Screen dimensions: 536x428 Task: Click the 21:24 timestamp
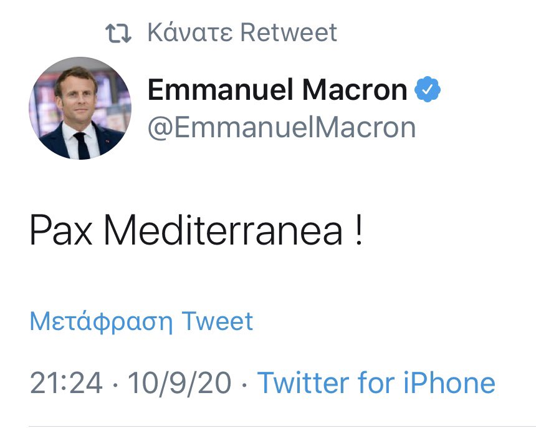coord(65,382)
